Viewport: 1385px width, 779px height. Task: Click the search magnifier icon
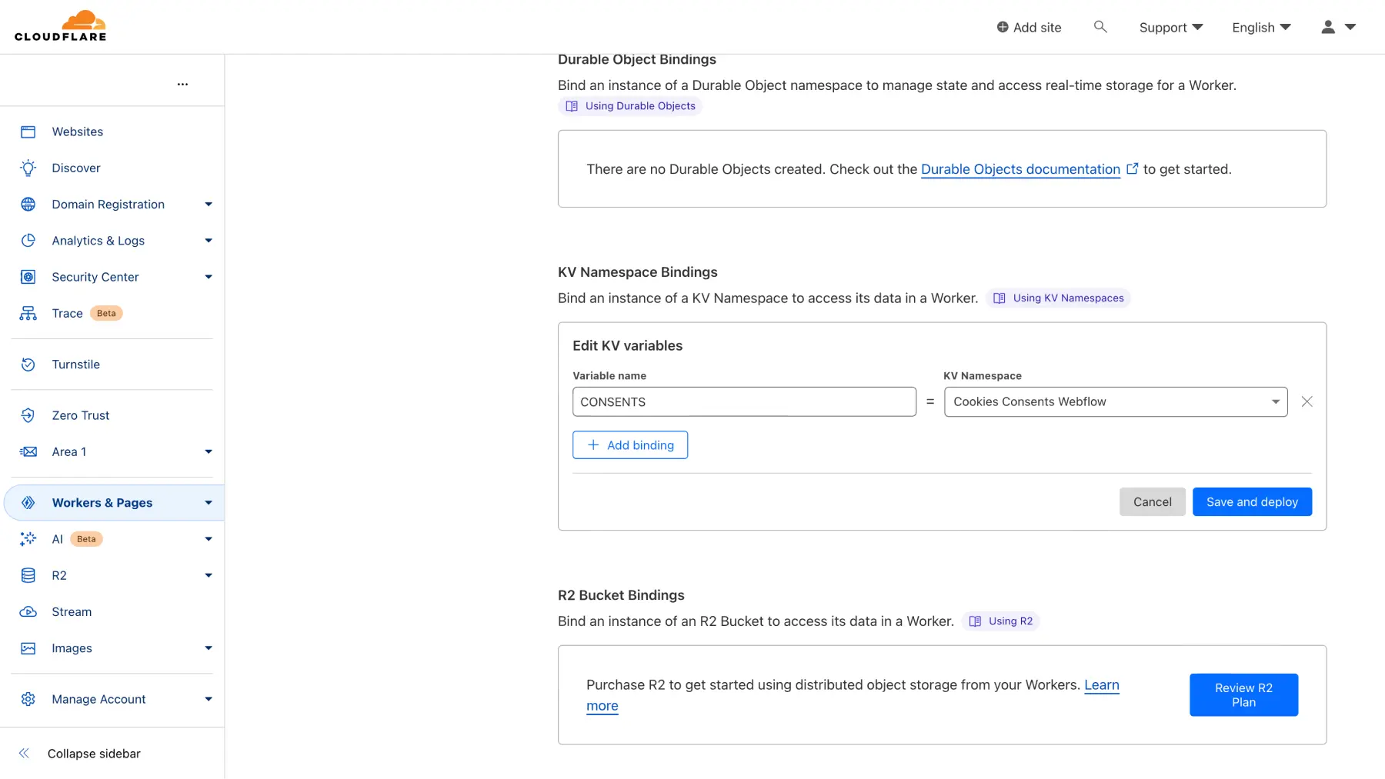coord(1100,27)
